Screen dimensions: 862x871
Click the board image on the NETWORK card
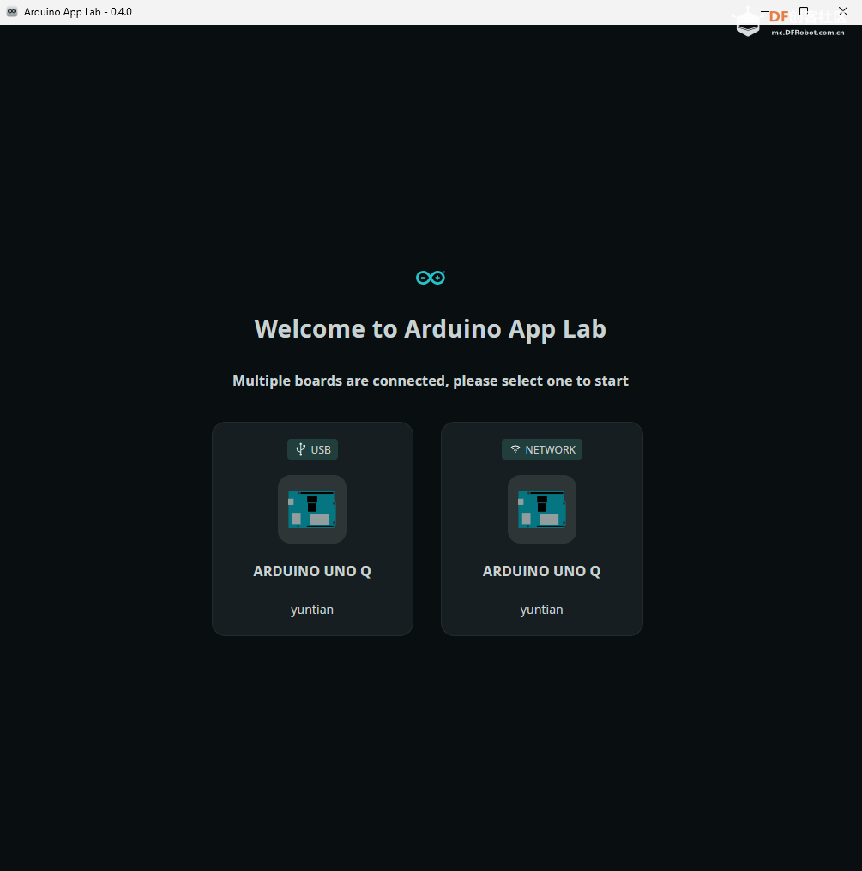541,509
